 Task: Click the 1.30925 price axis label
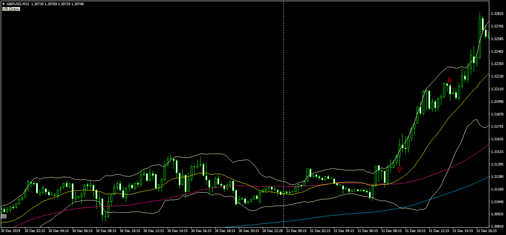click(497, 214)
